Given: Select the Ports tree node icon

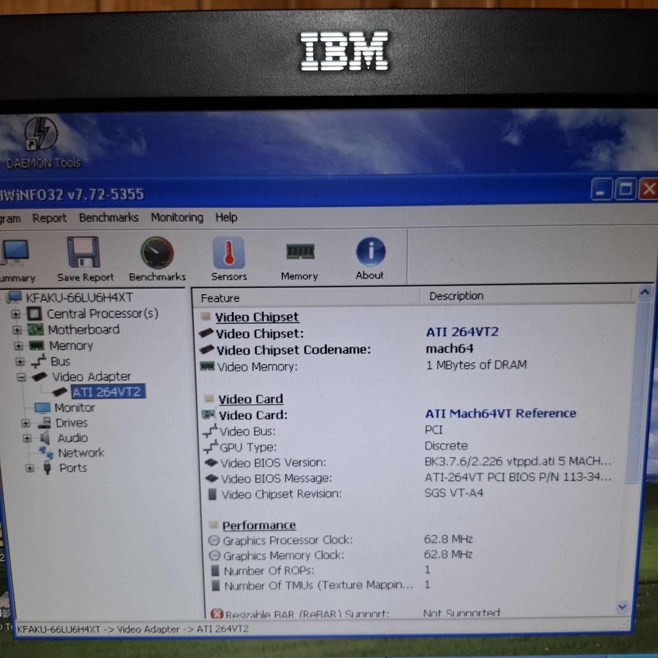Looking at the screenshot, I should coord(47,468).
